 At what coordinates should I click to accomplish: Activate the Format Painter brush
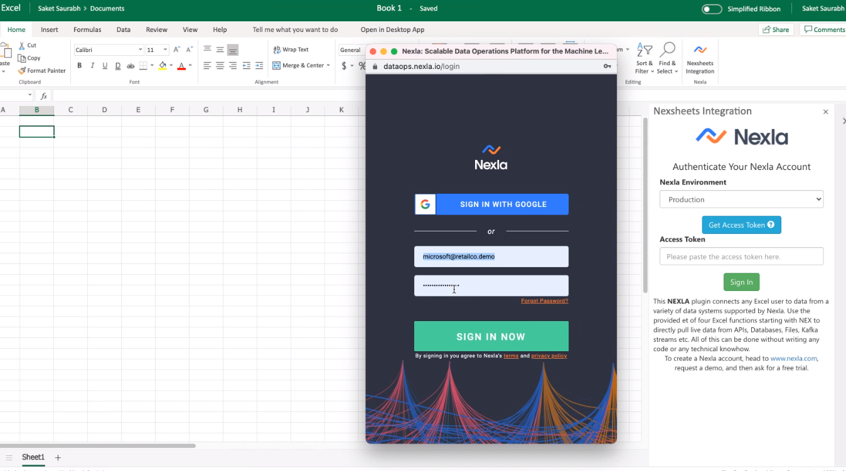coord(22,71)
